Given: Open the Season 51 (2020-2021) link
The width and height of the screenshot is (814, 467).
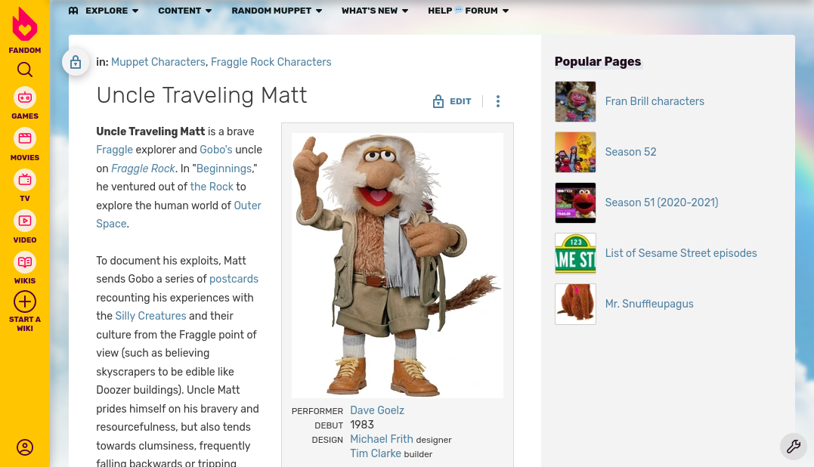Looking at the screenshot, I should tap(662, 203).
